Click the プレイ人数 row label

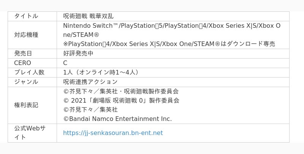click(x=29, y=72)
